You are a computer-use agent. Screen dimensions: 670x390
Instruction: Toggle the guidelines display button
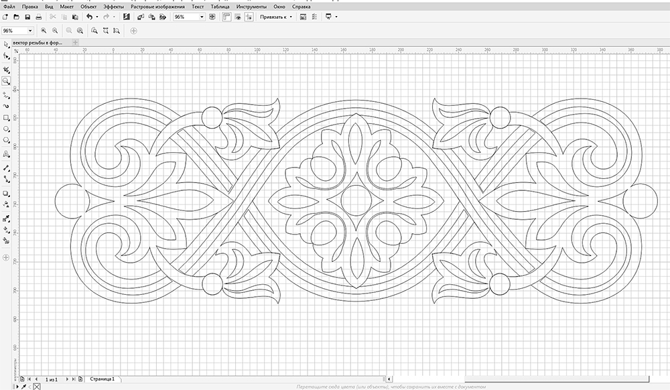[248, 16]
